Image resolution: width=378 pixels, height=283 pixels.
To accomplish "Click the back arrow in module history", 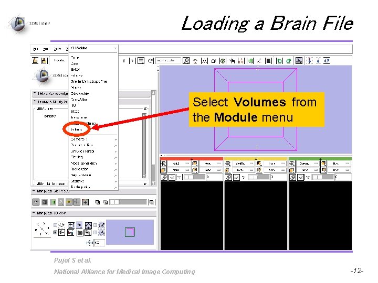I will pos(124,61).
